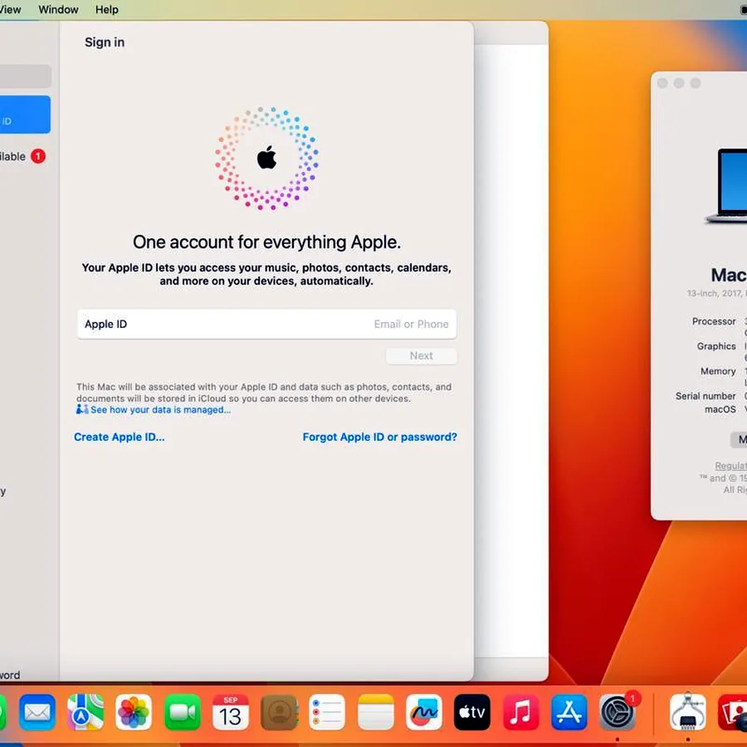
Task: Launch the Music app
Action: point(520,713)
